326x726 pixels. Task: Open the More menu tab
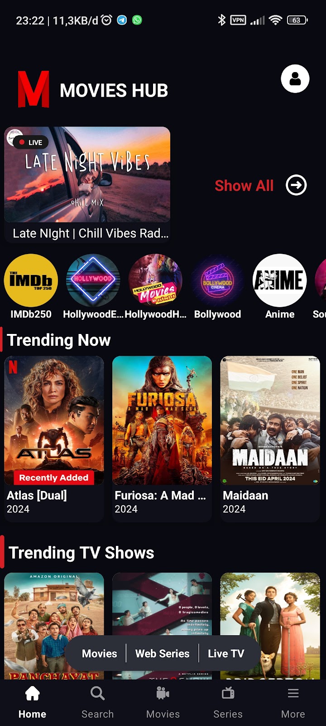293,702
